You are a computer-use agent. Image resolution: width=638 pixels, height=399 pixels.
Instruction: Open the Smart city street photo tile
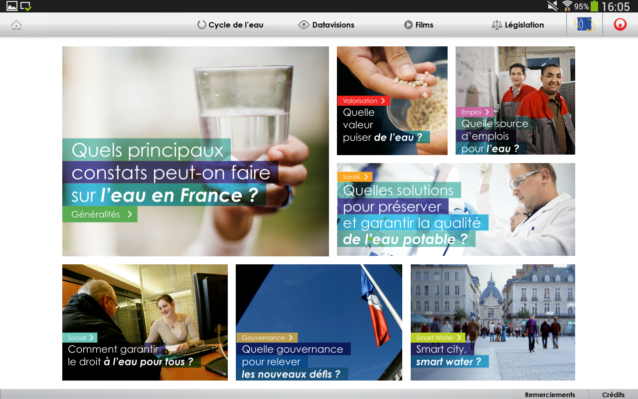pos(493,322)
